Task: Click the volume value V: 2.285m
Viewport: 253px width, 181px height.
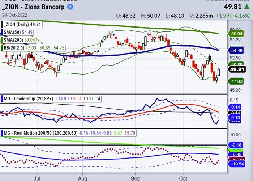Action: 201,16
